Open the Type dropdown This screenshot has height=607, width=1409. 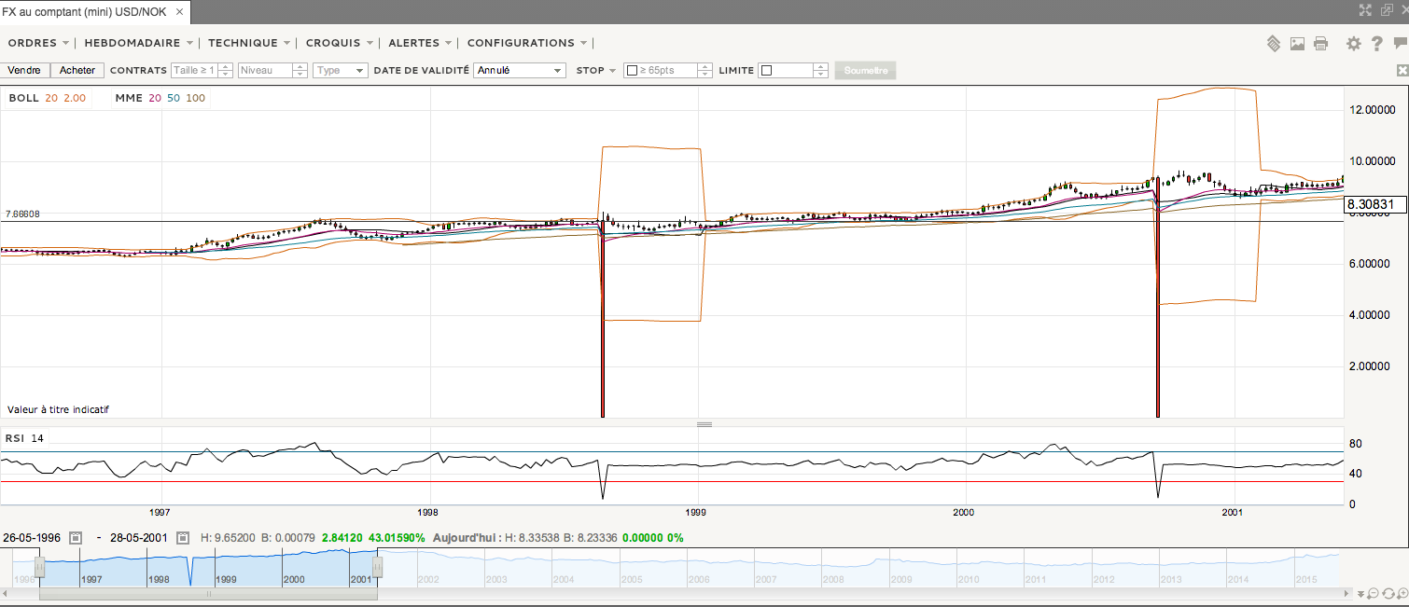click(341, 70)
